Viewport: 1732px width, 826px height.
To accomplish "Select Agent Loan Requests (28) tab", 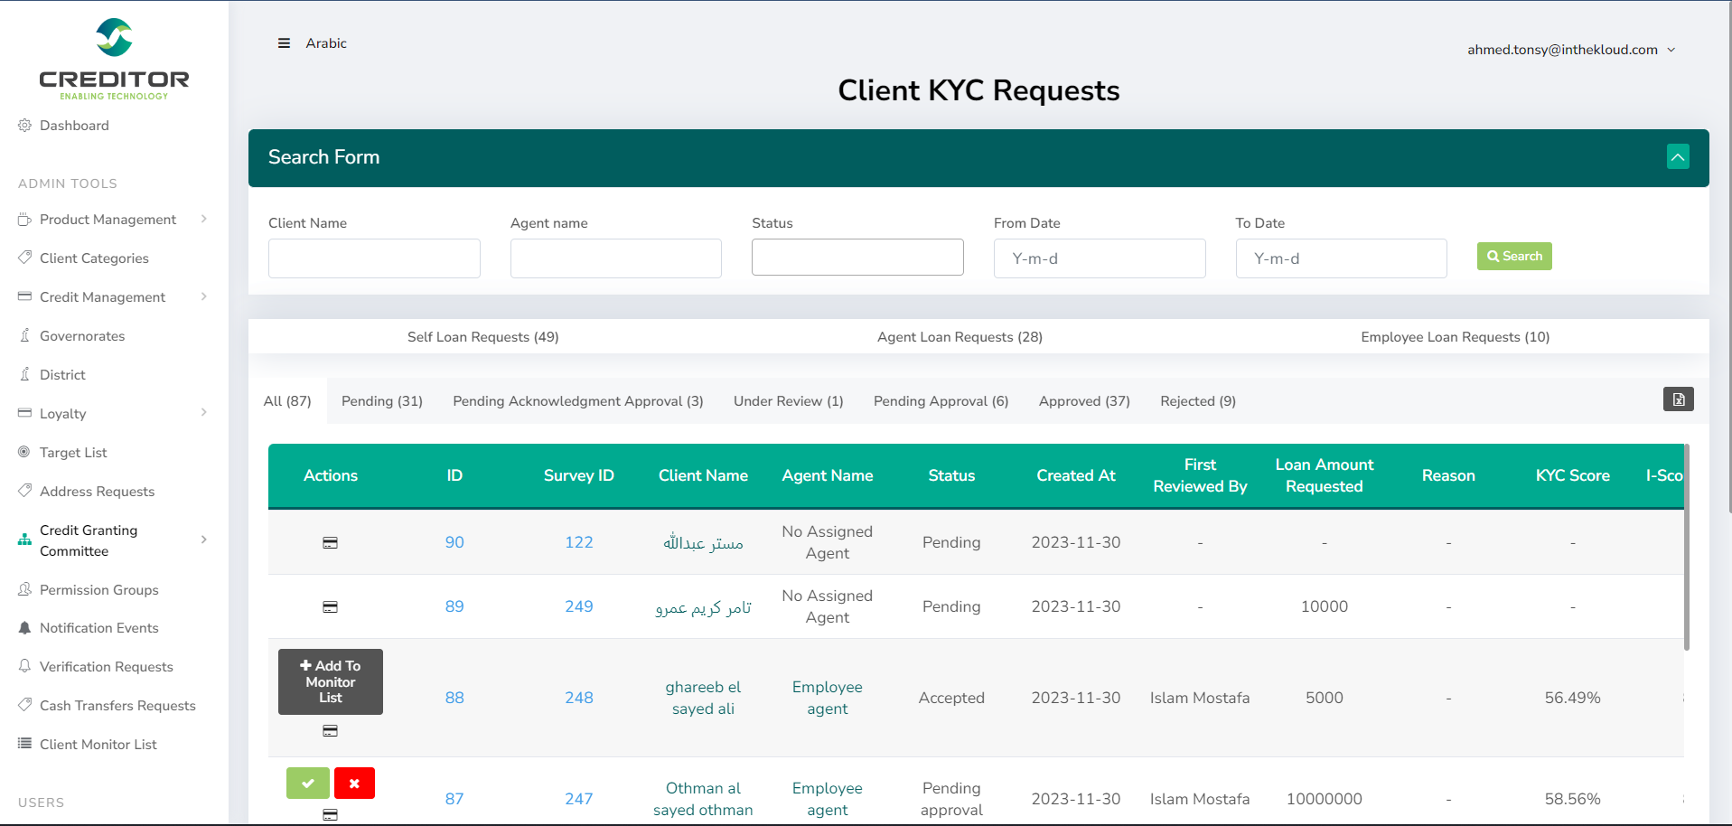I will click(960, 337).
